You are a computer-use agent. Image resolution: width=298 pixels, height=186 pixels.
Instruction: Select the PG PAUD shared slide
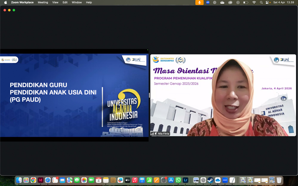[x=74, y=95]
